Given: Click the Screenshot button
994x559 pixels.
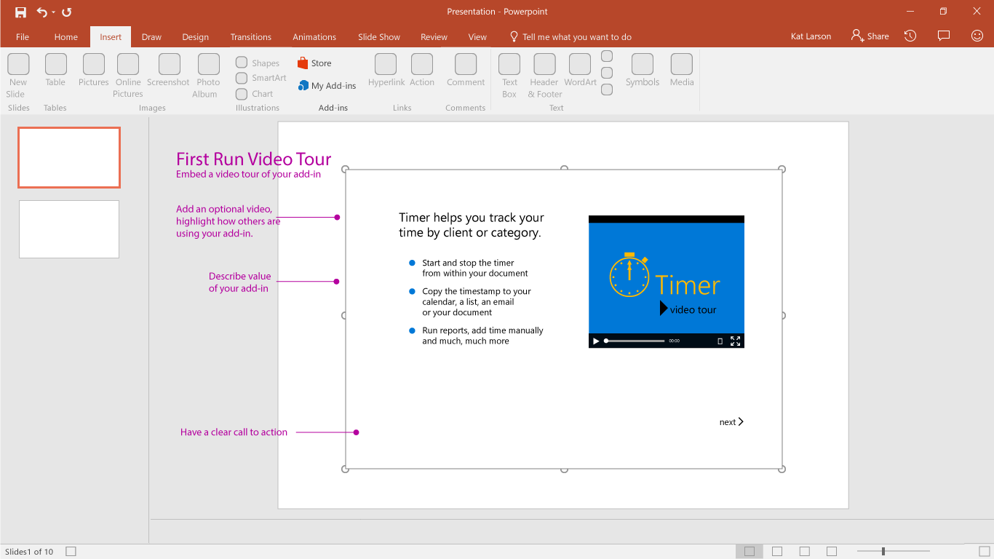Looking at the screenshot, I should click(x=168, y=71).
